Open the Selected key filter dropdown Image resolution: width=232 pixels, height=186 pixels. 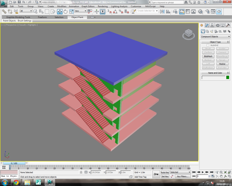[x=180, y=172]
